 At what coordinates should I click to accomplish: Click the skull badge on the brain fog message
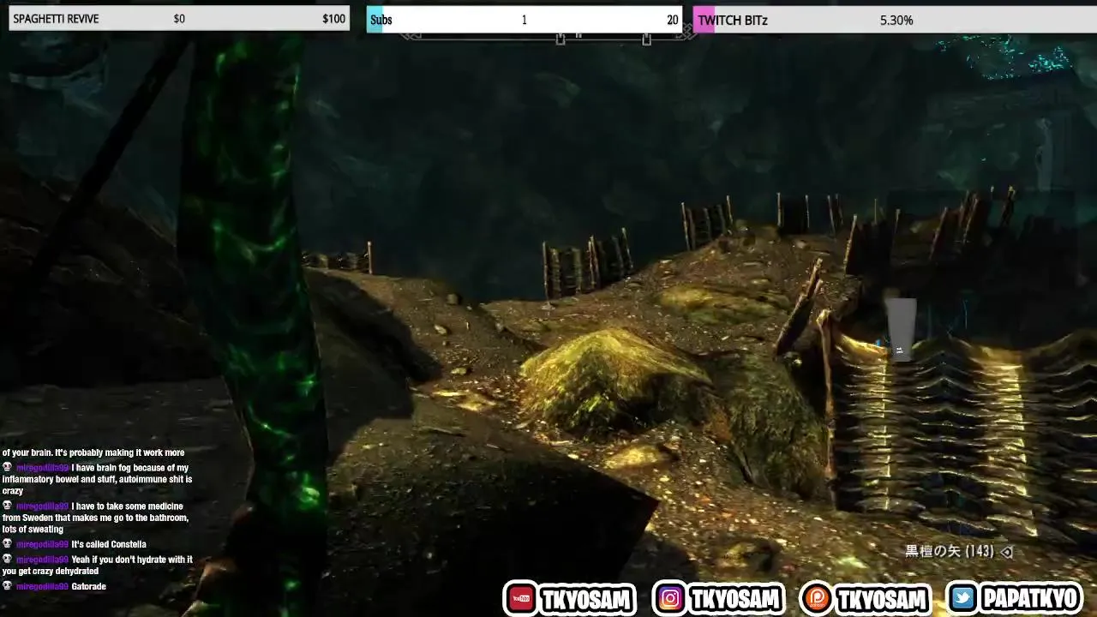[7, 468]
